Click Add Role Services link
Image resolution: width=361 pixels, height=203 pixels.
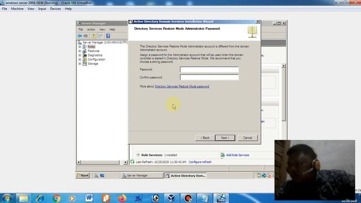[237, 155]
